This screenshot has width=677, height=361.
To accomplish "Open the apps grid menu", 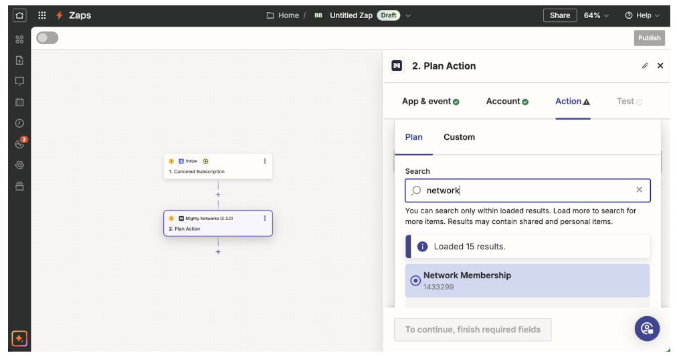I will pos(42,15).
